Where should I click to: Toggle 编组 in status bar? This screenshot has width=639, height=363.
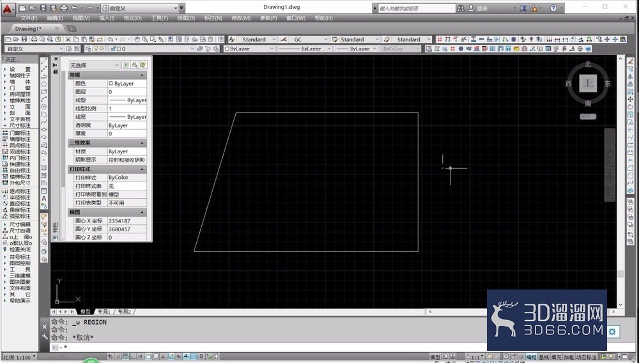click(531, 357)
